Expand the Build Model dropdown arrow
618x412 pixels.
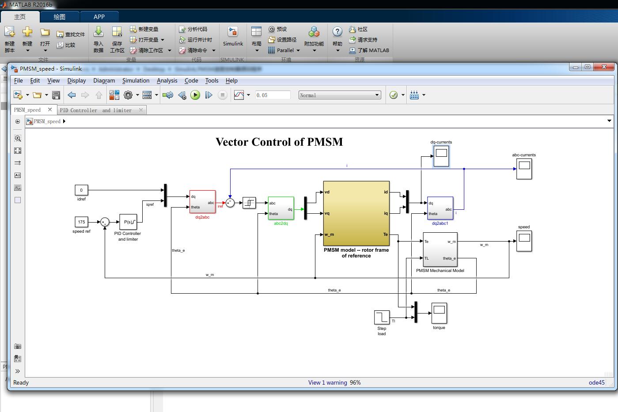424,95
